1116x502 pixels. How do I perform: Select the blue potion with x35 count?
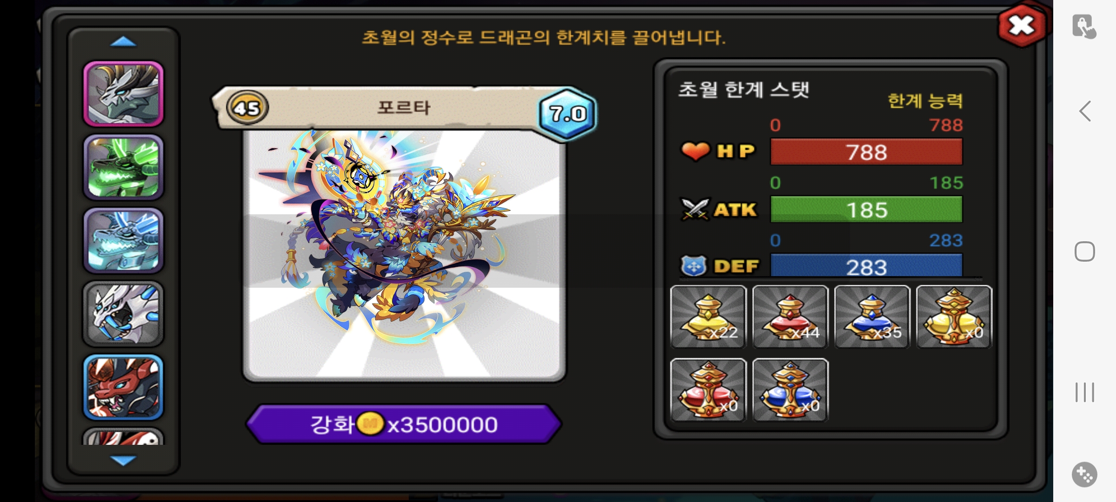click(872, 317)
